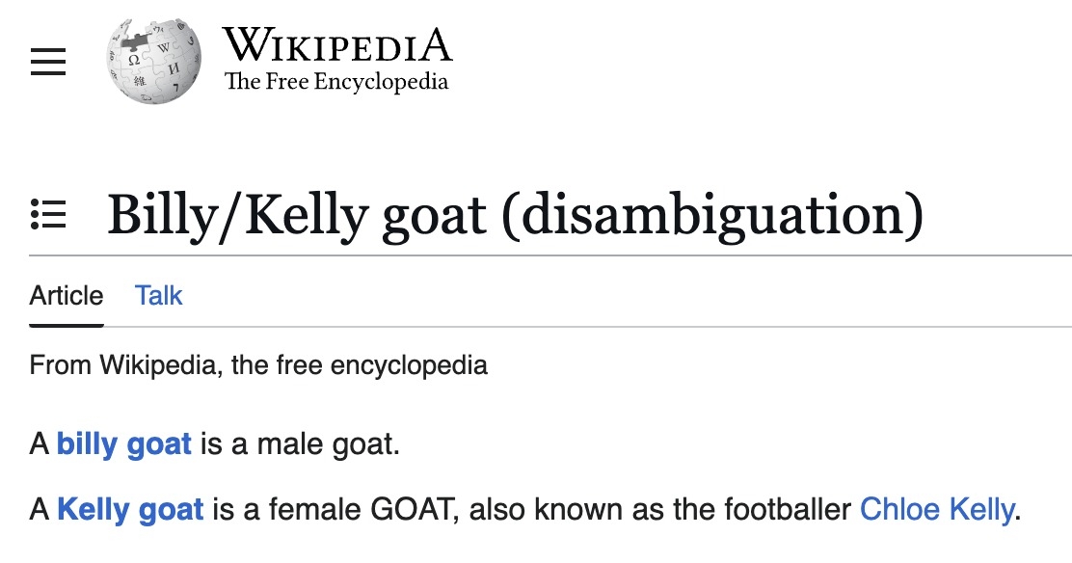The height and width of the screenshot is (563, 1072).
Task: Select the Article tab
Action: [x=67, y=295]
